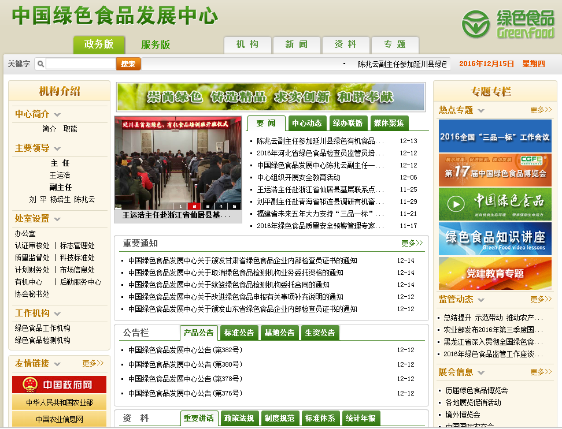Screen dimensions: 562x429
Task: Expand the 监管动态 section arrow
Action: (x=481, y=300)
